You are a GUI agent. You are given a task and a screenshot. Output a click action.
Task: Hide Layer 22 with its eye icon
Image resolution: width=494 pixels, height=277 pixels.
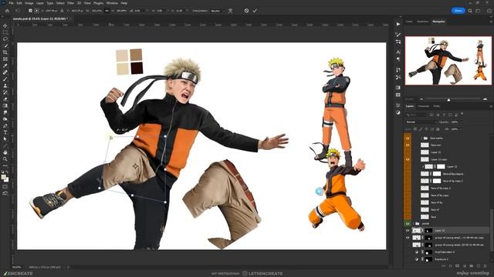pos(408,231)
